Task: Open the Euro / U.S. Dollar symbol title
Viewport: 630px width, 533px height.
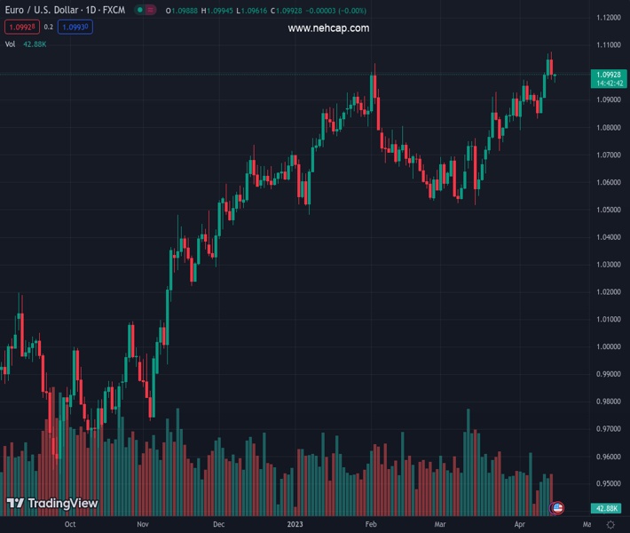Action: (65, 10)
